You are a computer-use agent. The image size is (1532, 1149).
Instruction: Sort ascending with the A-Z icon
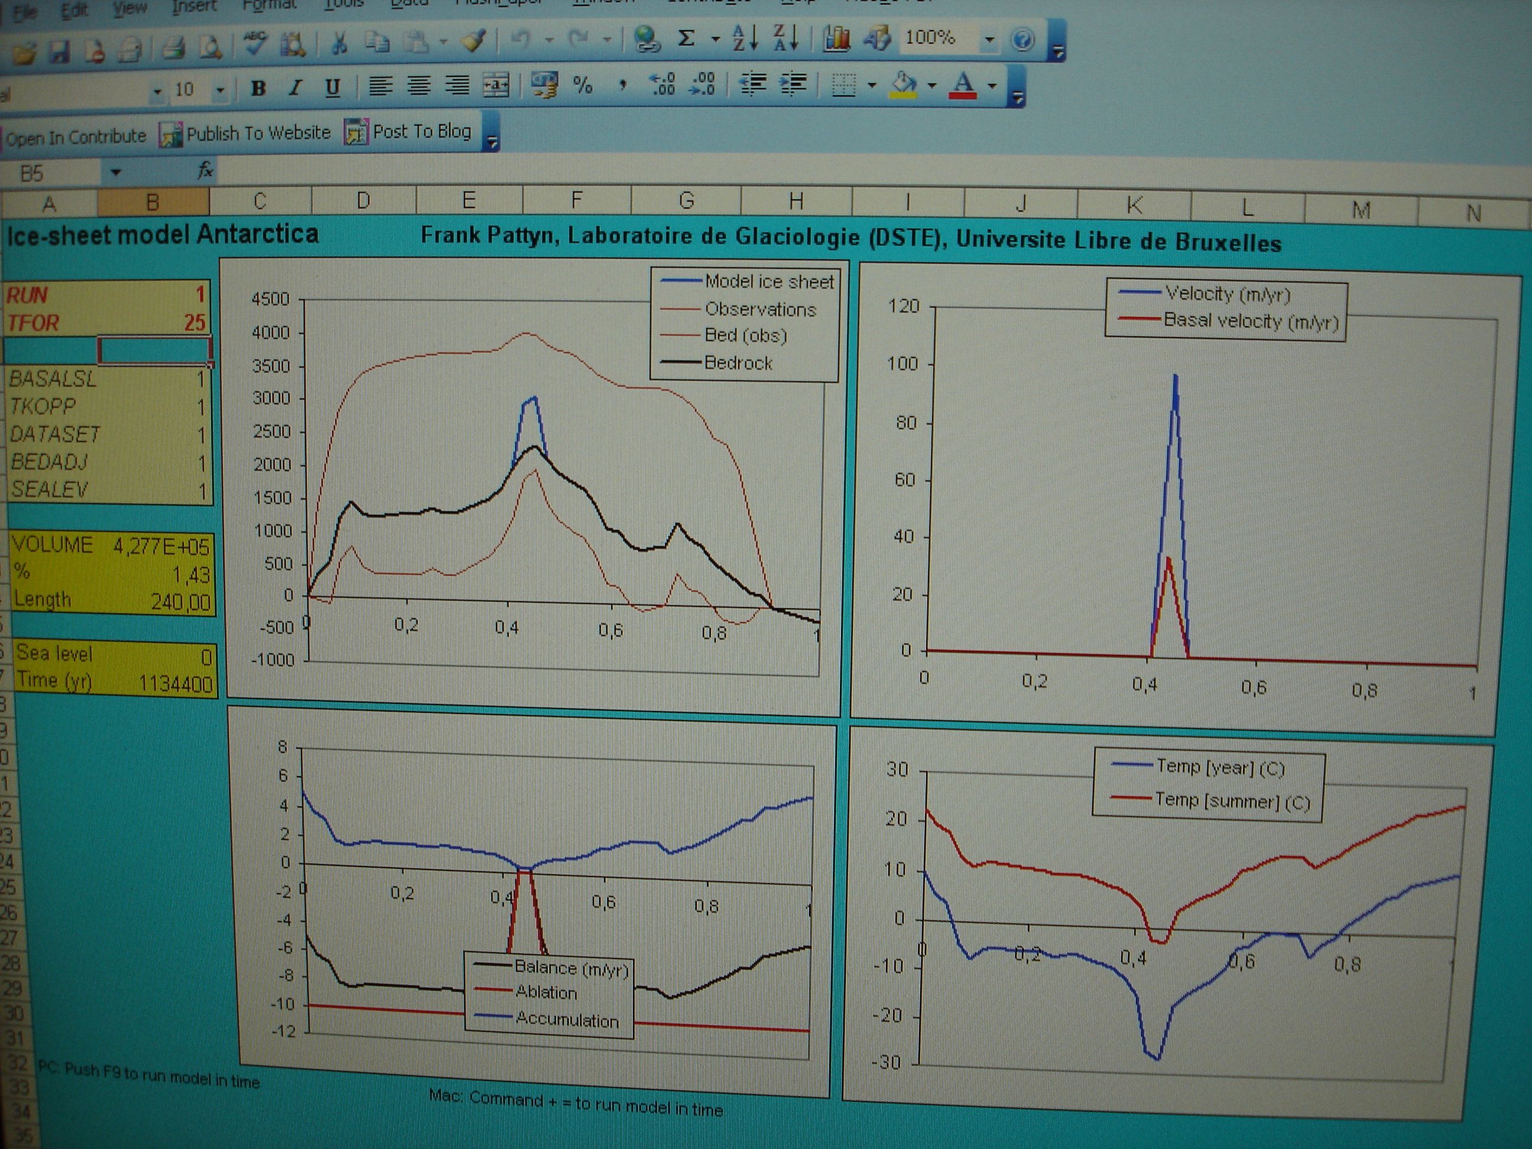745,38
